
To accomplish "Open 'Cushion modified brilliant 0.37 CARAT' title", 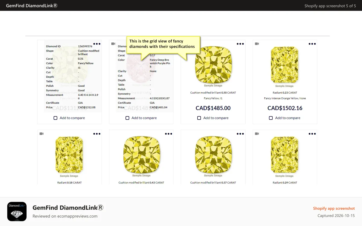I will point(213,183).
